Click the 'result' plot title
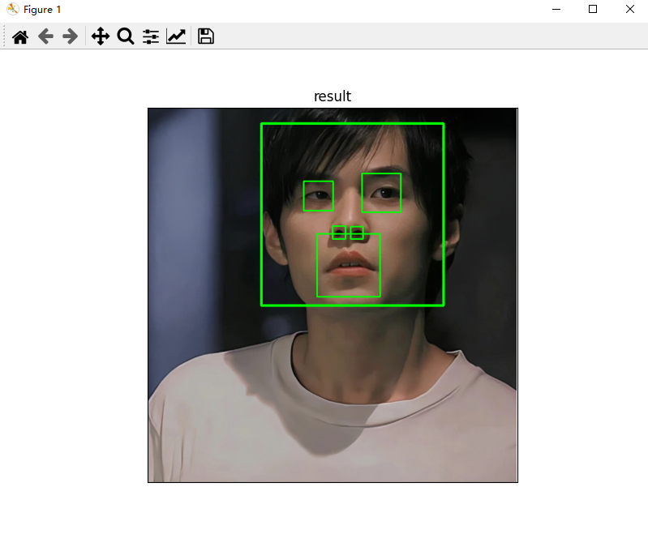Viewport: 648px width, 534px height. pyautogui.click(x=333, y=96)
